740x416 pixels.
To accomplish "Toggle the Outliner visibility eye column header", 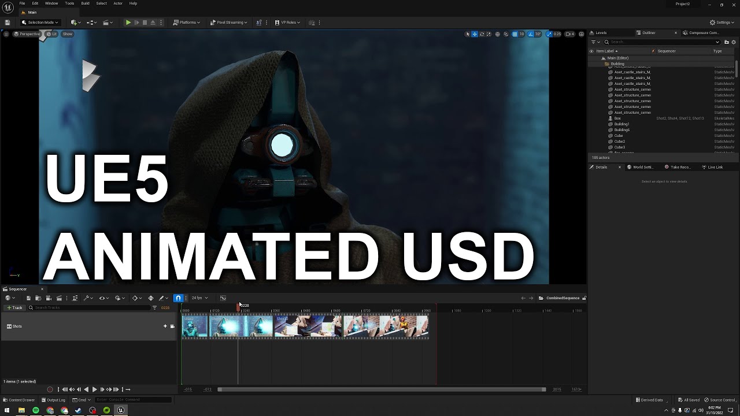I will pos(591,51).
